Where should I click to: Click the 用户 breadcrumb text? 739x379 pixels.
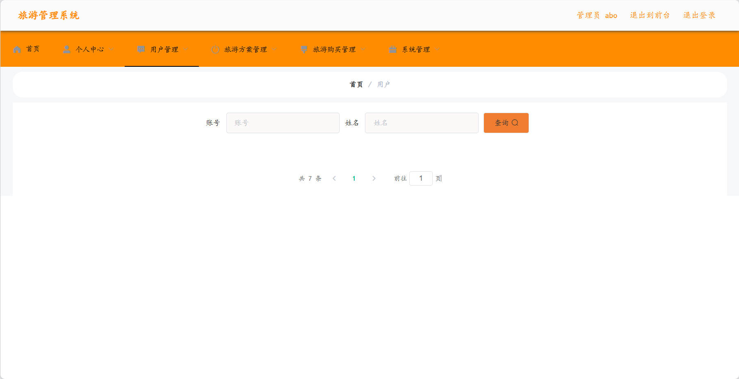(x=383, y=84)
